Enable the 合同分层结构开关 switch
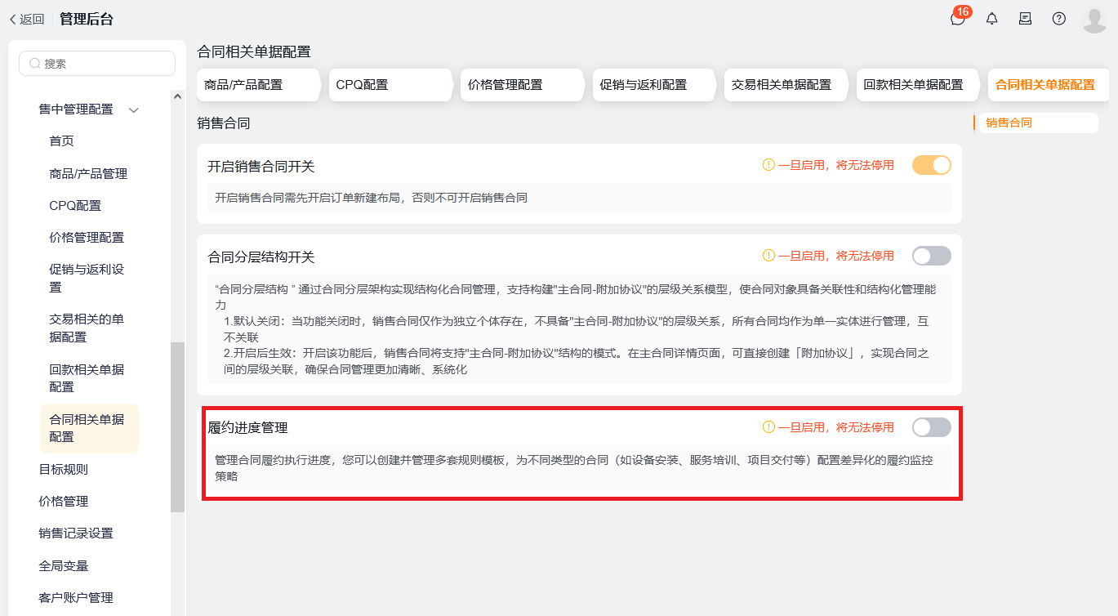 (x=931, y=256)
